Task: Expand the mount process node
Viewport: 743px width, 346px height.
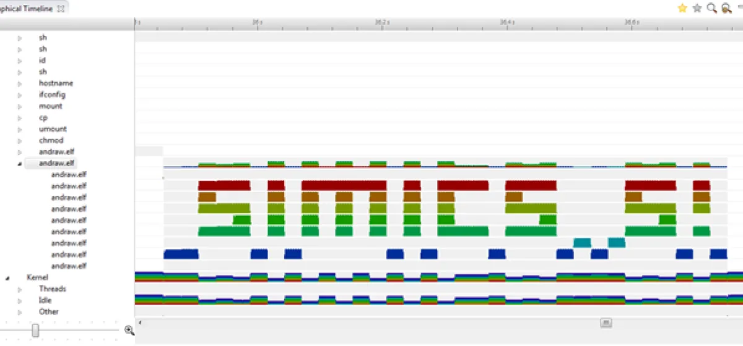Action: point(20,106)
